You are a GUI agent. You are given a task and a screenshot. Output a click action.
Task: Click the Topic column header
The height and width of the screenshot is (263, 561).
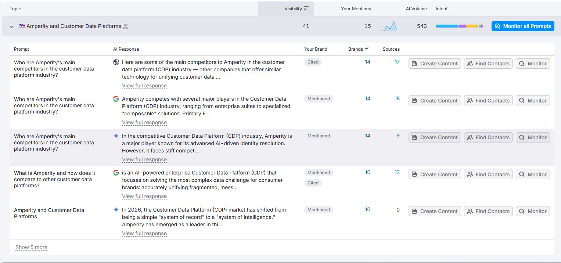pyautogui.click(x=15, y=8)
